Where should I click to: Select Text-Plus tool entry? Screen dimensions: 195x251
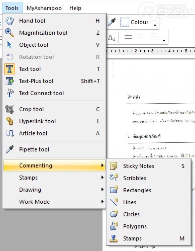tap(54, 81)
